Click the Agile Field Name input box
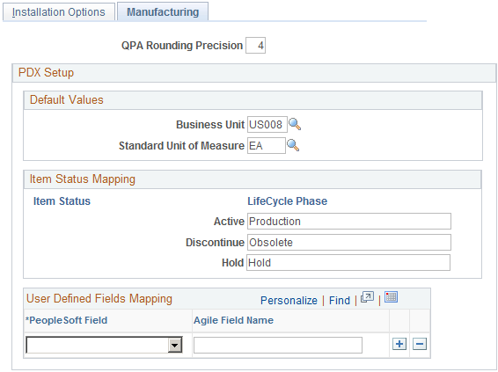The image size is (498, 372). click(x=278, y=345)
